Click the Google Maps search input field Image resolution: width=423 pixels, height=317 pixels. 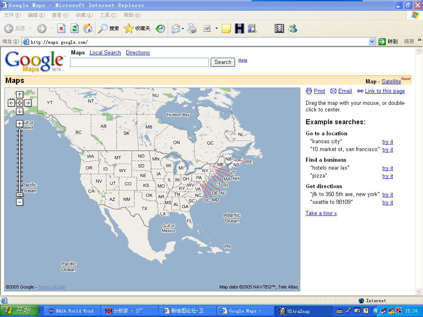click(x=139, y=62)
